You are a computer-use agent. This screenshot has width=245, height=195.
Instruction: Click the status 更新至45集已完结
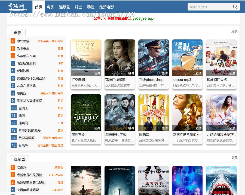[52, 93]
